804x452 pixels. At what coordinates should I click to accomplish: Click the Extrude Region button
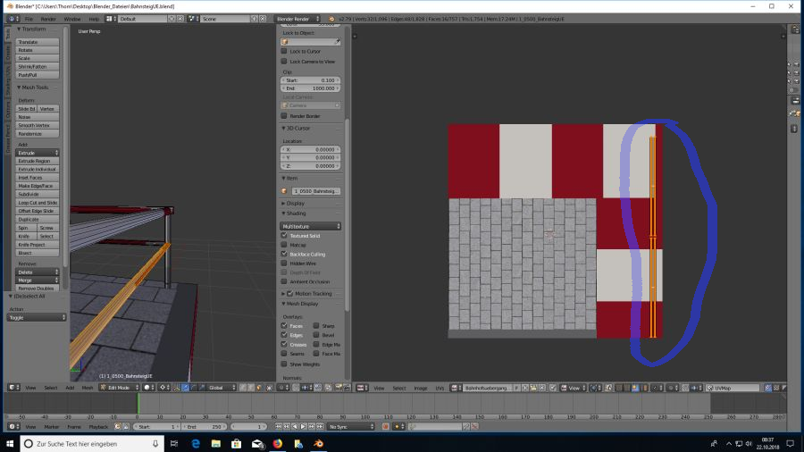click(38, 161)
